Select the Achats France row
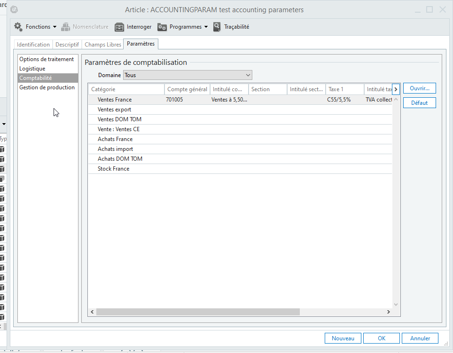The width and height of the screenshot is (453, 353). 240,139
